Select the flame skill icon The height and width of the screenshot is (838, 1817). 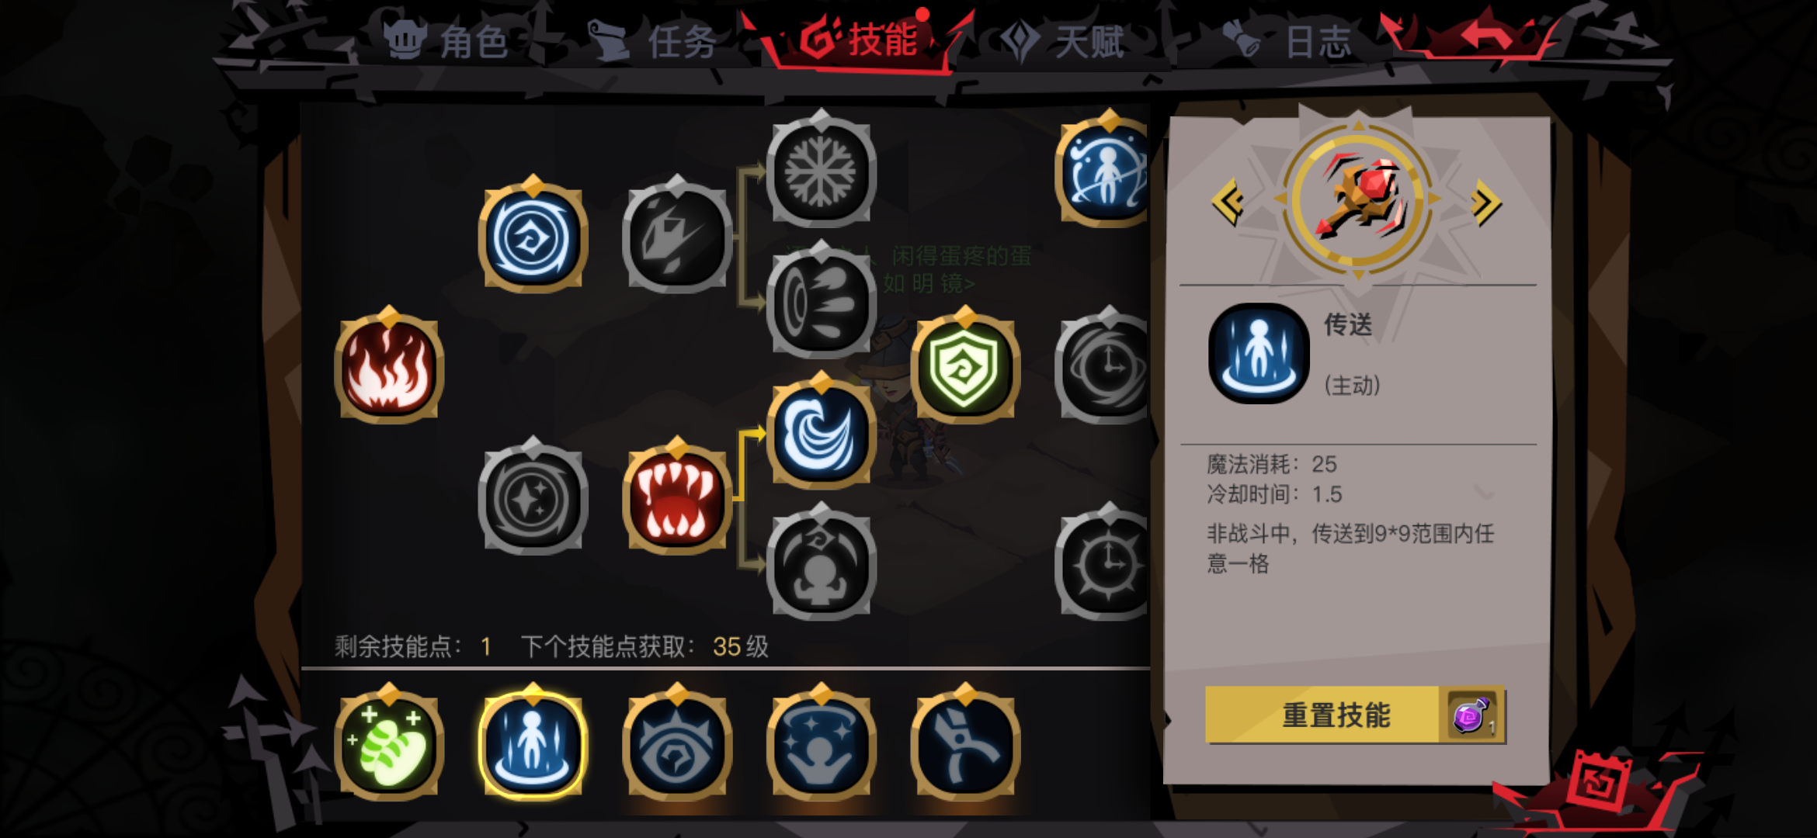point(389,366)
